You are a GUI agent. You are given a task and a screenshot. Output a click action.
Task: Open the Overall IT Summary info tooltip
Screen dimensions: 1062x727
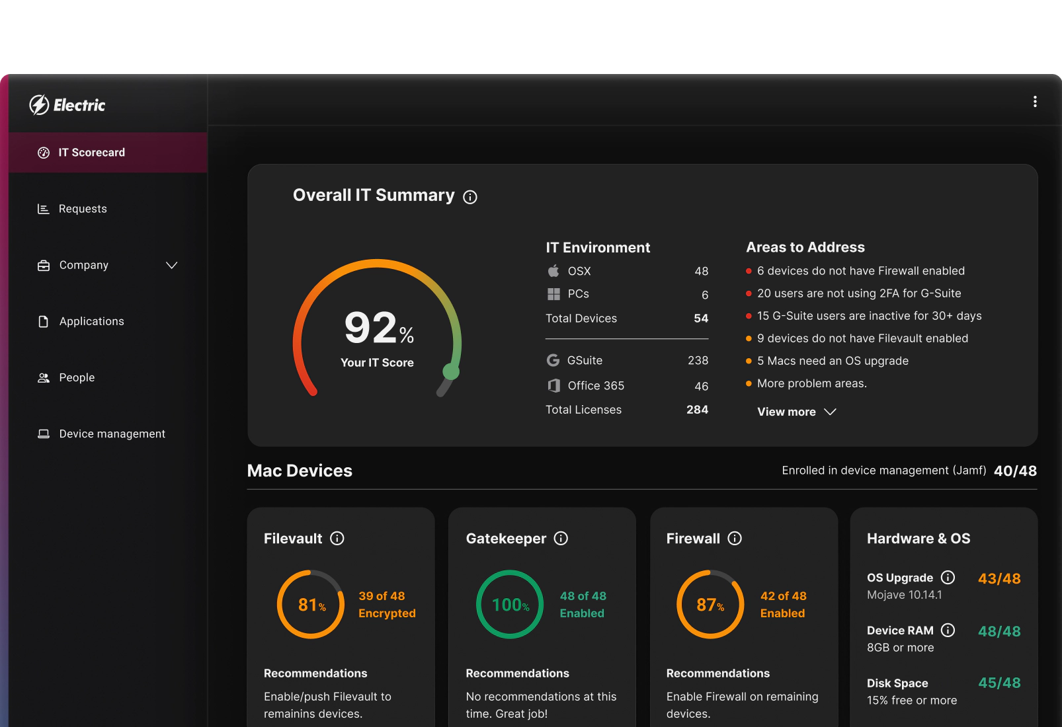pyautogui.click(x=470, y=197)
